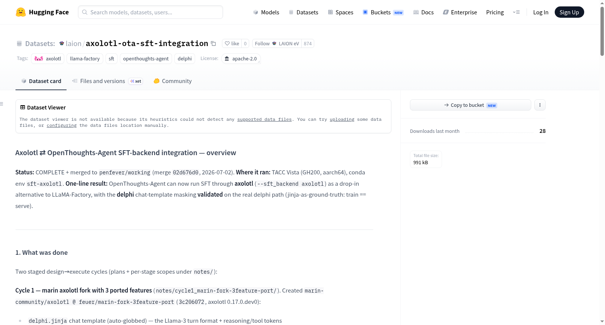Open Buckets in the top navigation
The image size is (605, 325).
383,12
